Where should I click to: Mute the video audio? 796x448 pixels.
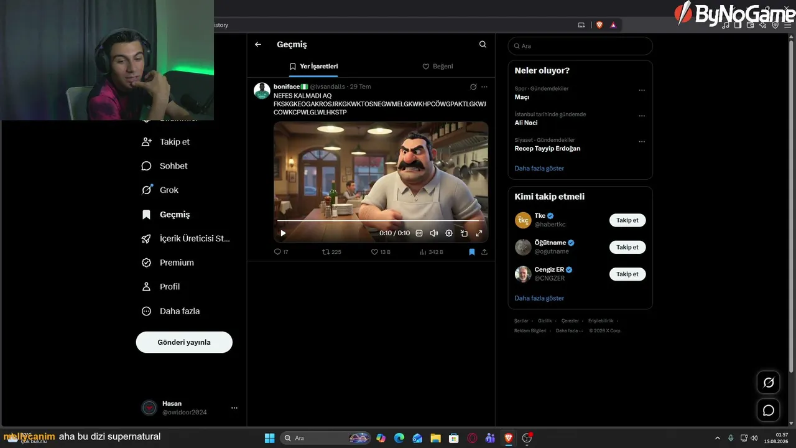[434, 233]
